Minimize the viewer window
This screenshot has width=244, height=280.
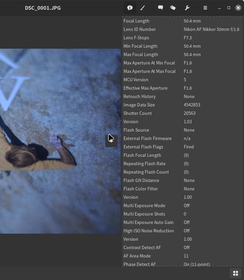coord(219,8)
